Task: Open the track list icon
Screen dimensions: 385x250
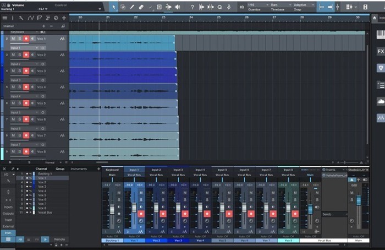Action: coord(4,18)
